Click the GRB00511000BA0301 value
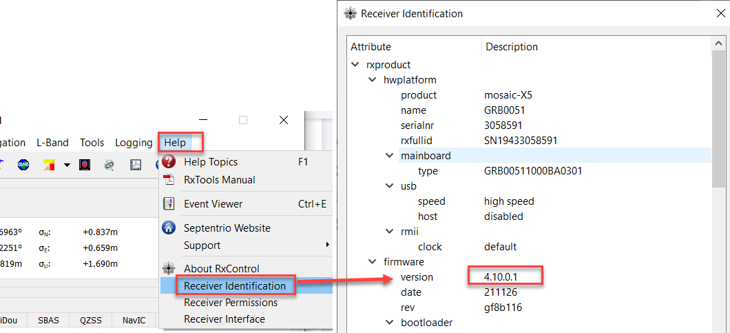This screenshot has height=333, width=730. [533, 171]
